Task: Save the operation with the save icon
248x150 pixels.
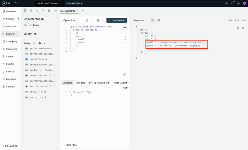Action: 98,20
